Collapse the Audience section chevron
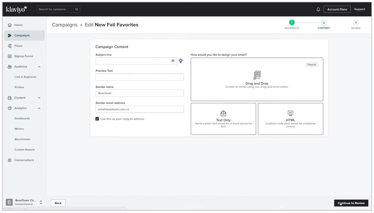The height and width of the screenshot is (213, 374). (39, 67)
